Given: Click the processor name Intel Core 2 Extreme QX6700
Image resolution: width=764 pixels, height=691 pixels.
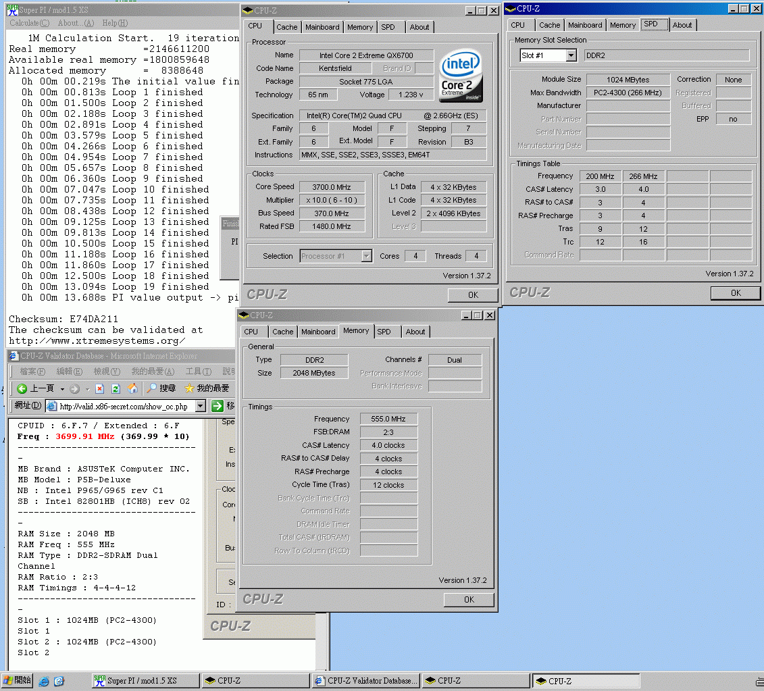Looking at the screenshot, I should [366, 55].
